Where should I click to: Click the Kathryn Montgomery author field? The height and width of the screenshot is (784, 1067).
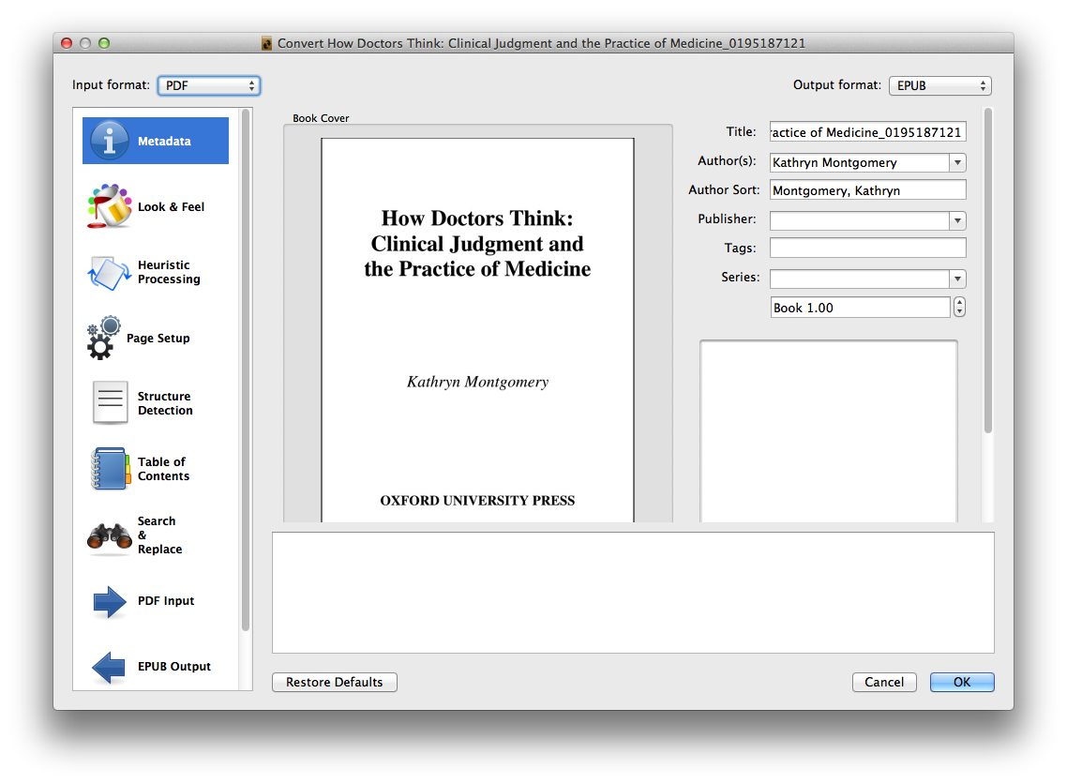click(860, 162)
